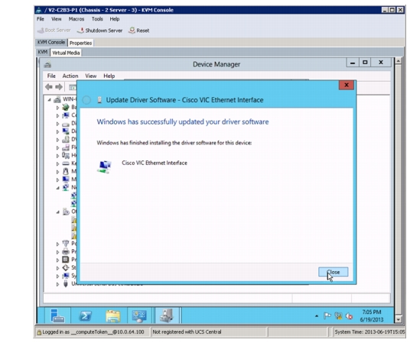
Task: Close the Update Driver Software dialog
Action: click(x=347, y=85)
